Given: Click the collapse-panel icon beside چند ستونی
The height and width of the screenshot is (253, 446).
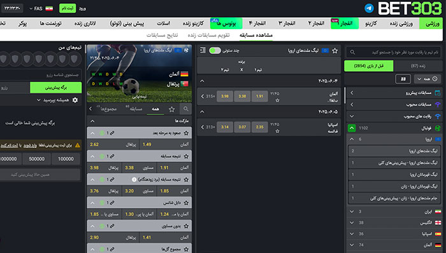Looking at the screenshot, I should (203, 50).
